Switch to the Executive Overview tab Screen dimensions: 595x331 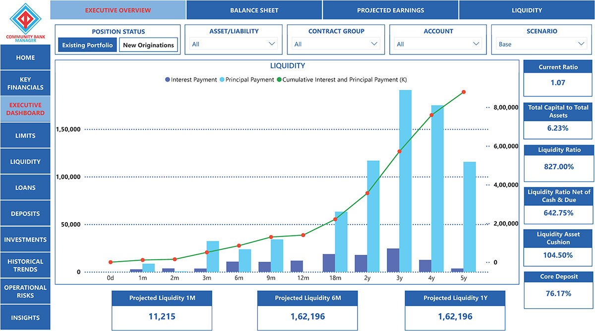coord(118,10)
